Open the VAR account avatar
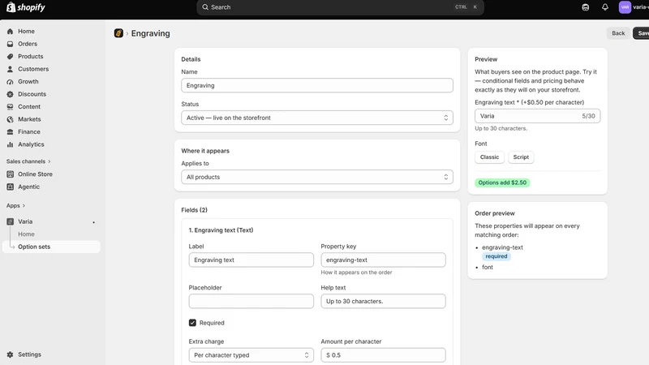649x365 pixels. pos(625,7)
